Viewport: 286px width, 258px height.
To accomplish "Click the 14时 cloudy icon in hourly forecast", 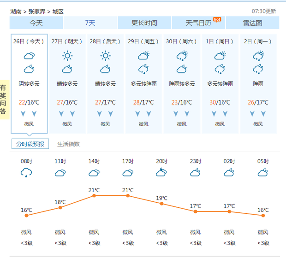I will click(94, 173).
